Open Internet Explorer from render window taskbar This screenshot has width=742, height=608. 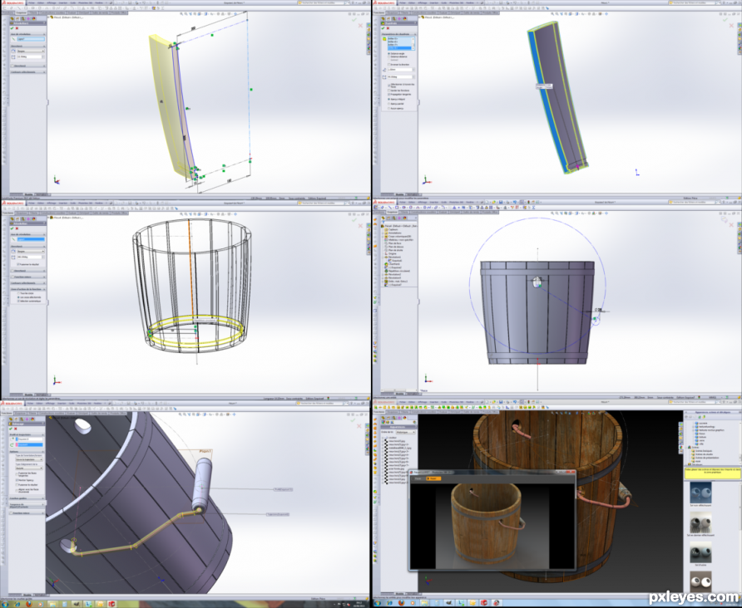(389, 603)
